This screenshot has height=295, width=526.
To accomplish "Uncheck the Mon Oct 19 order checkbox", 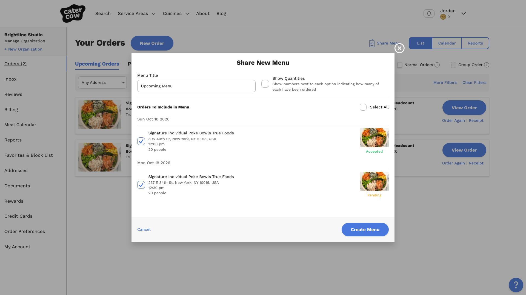I will click(x=141, y=185).
